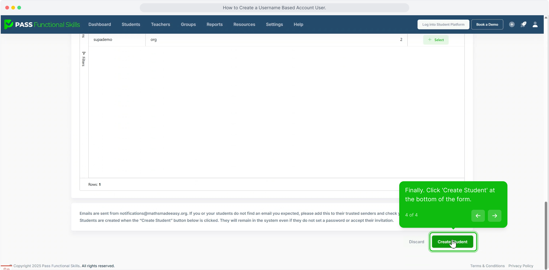Open the Reports menu
This screenshot has height=270, width=549.
tap(214, 24)
